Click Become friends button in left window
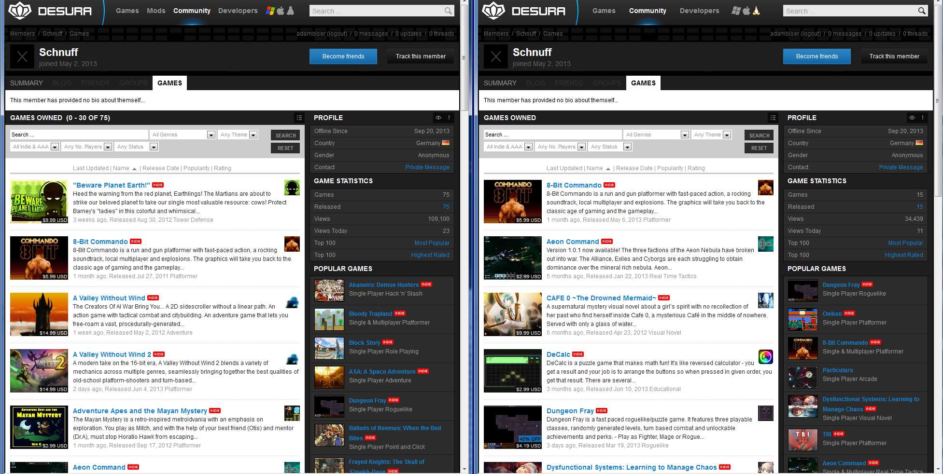The image size is (943, 474). pos(343,56)
